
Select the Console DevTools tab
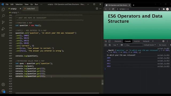pyautogui.click(x=128, y=41)
